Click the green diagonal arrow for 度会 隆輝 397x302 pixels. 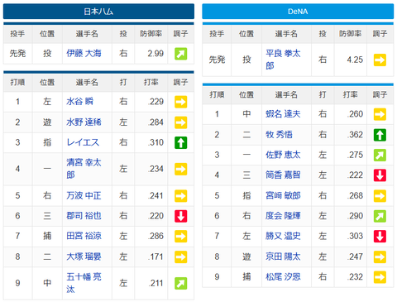click(x=380, y=216)
